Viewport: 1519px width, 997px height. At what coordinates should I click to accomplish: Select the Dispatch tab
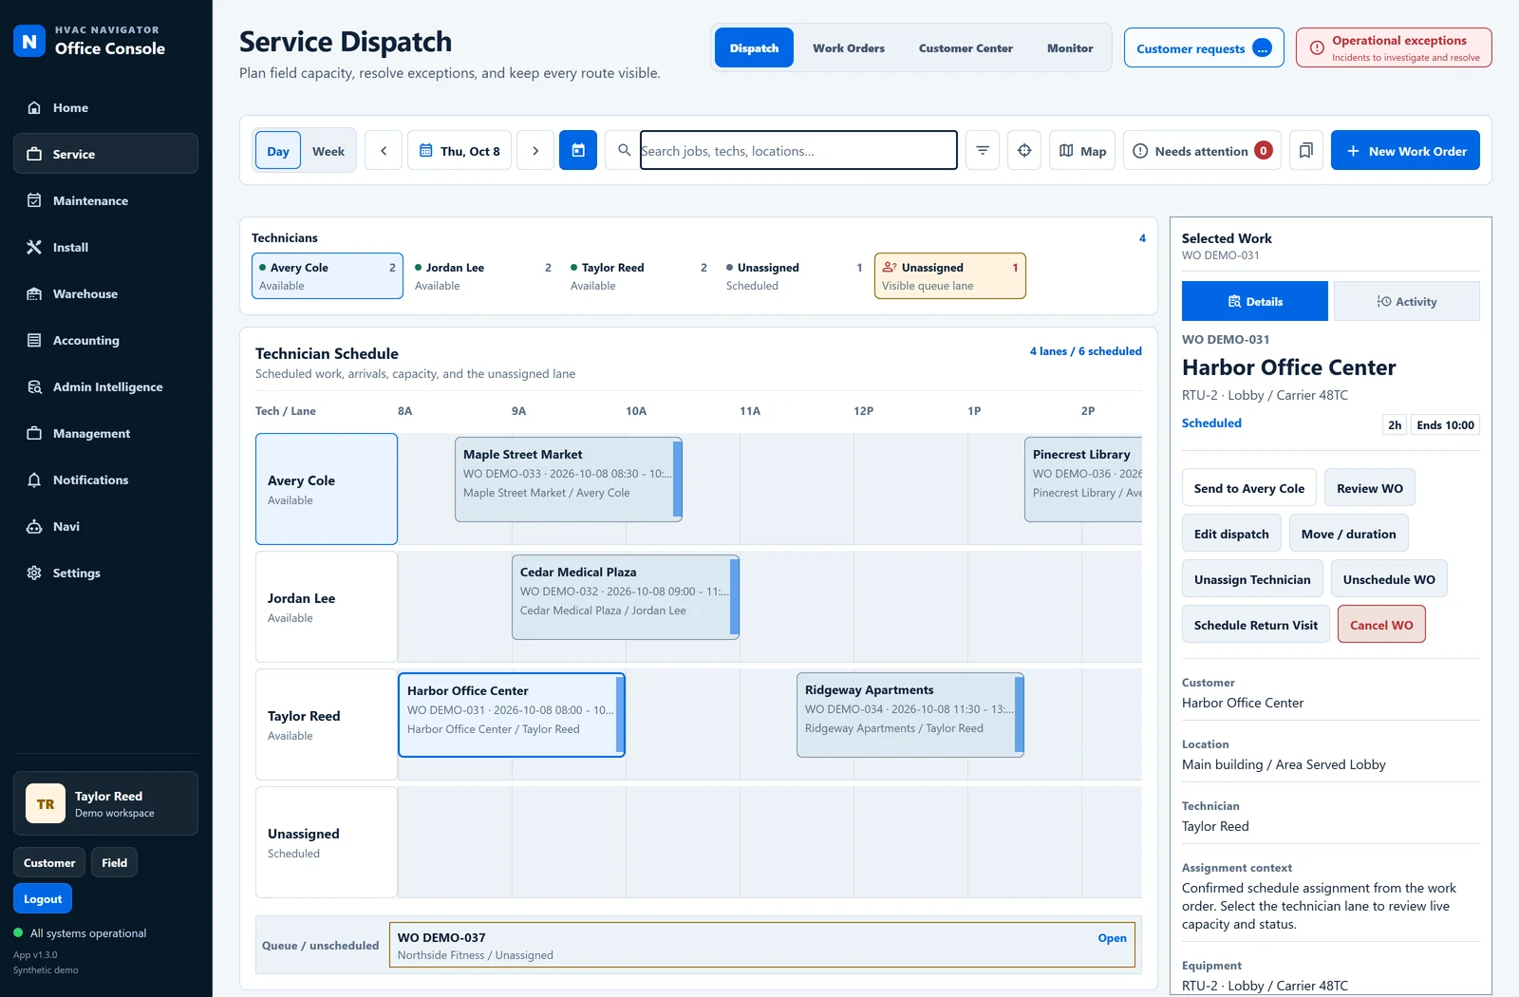pos(754,48)
